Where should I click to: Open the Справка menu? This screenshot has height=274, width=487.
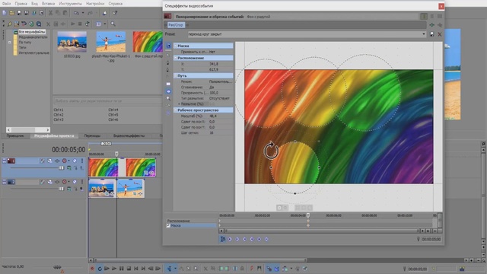(x=115, y=4)
